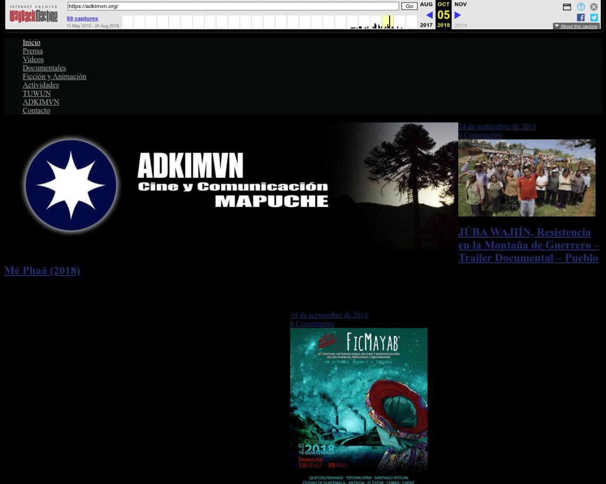Open the Inicio menu item
The image size is (606, 484).
tap(31, 42)
